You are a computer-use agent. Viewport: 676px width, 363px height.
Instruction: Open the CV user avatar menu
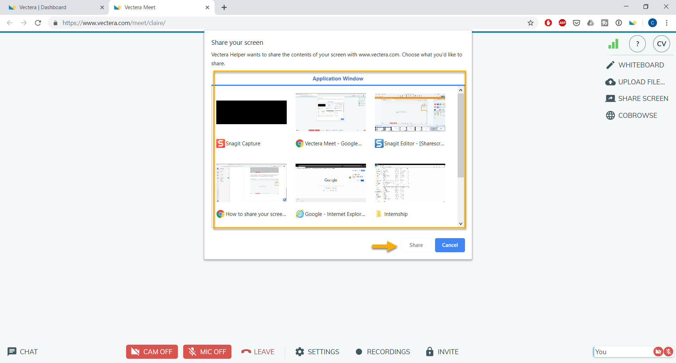click(x=661, y=44)
